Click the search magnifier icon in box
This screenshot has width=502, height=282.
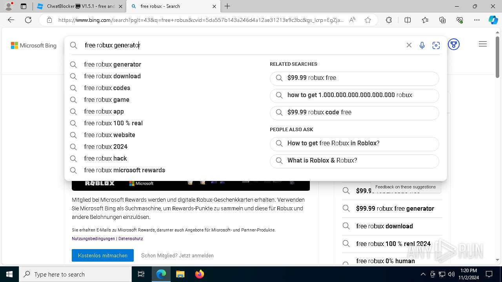coord(74,45)
